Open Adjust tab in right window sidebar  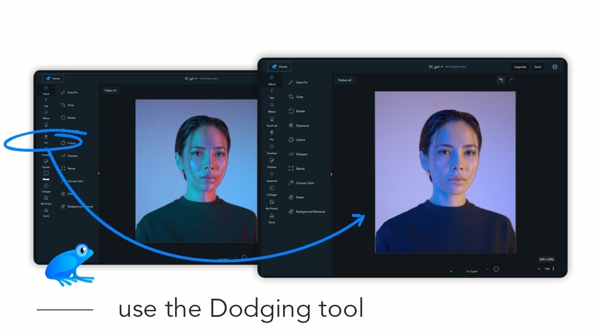click(271, 80)
